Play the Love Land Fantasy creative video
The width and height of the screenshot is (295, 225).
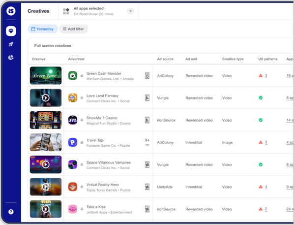[x=46, y=98]
